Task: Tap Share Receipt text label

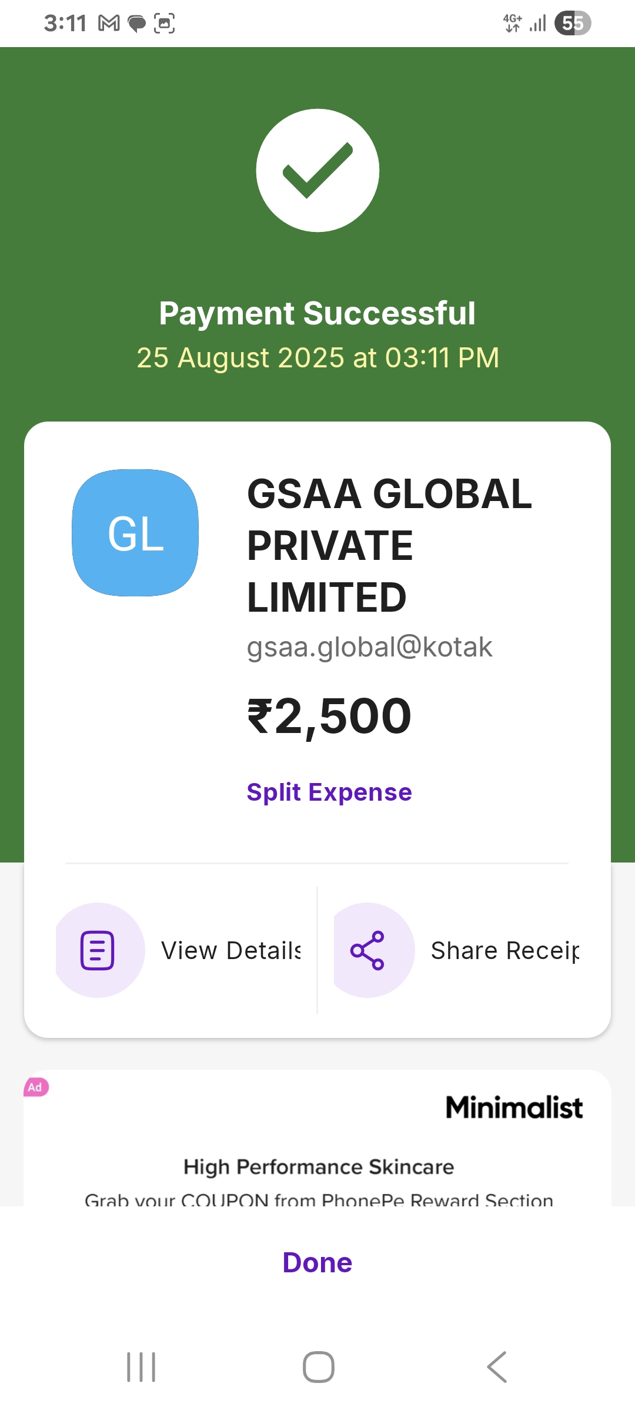Action: (504, 950)
